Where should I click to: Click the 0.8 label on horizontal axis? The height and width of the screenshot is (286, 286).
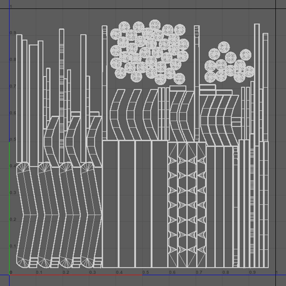pos(226,272)
